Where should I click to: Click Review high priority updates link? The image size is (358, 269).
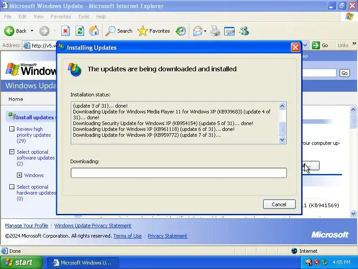(x=34, y=135)
